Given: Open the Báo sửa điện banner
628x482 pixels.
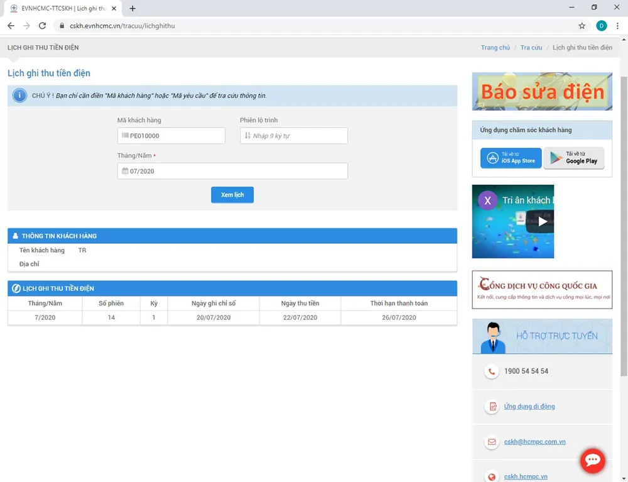Looking at the screenshot, I should coord(542,92).
